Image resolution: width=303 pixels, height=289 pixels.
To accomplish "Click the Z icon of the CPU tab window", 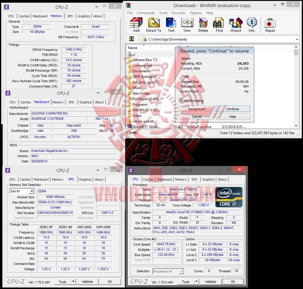I will click(x=131, y=170).
